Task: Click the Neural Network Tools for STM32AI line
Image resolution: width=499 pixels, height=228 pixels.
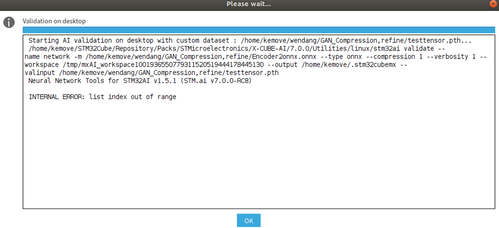Action: 140,81
